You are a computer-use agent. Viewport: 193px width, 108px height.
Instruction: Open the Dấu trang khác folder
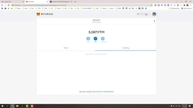point(174,8)
